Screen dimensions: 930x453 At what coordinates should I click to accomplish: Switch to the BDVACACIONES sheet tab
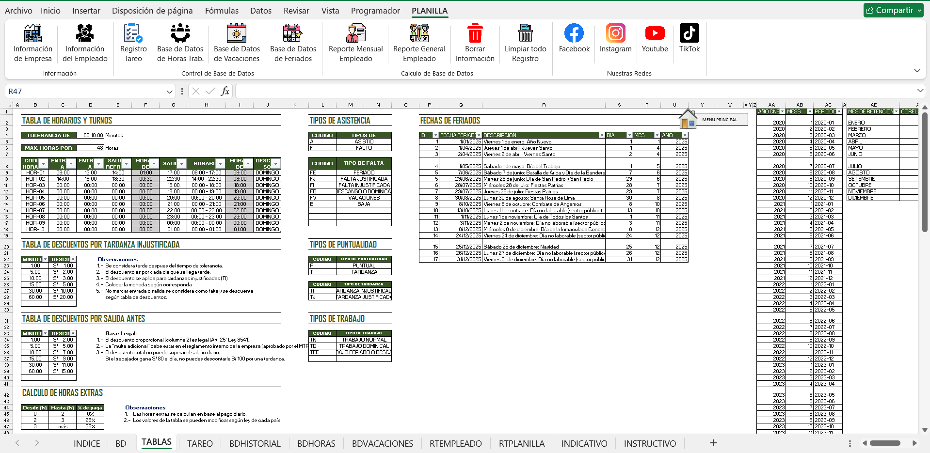coord(382,443)
